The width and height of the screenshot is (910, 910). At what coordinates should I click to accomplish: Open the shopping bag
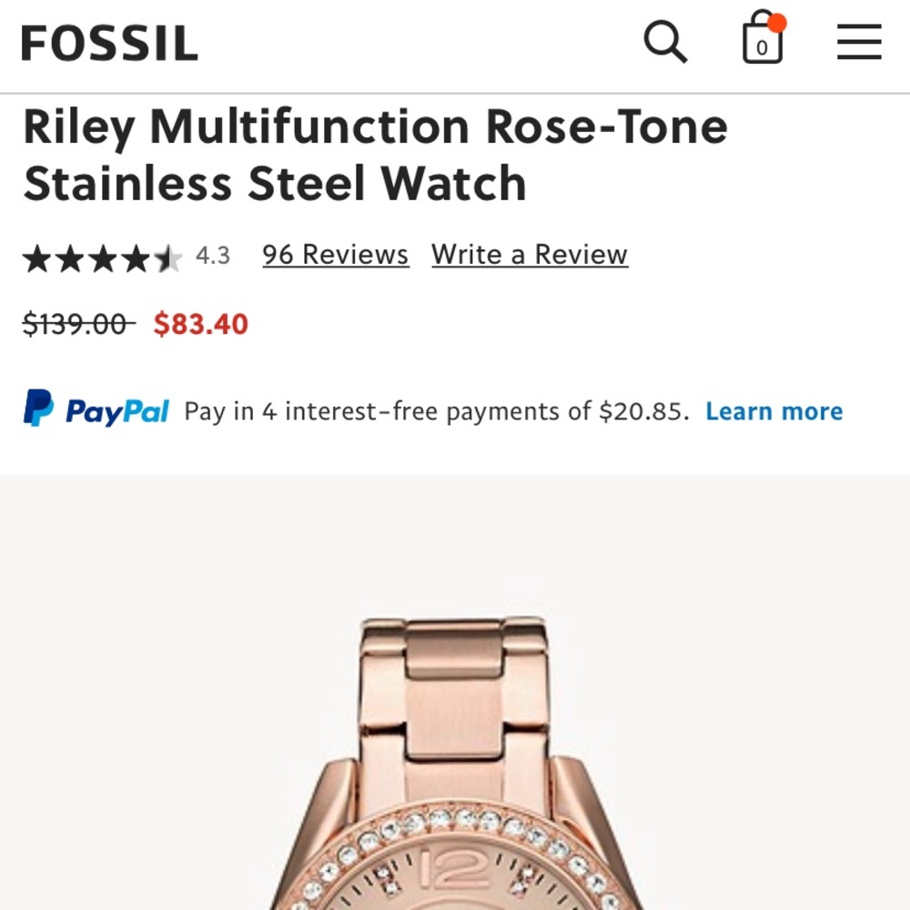pos(761,41)
